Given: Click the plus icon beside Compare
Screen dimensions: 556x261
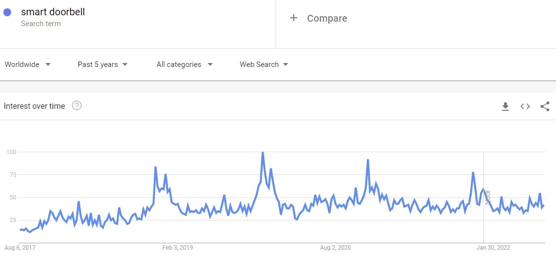Looking at the screenshot, I should pos(294,18).
